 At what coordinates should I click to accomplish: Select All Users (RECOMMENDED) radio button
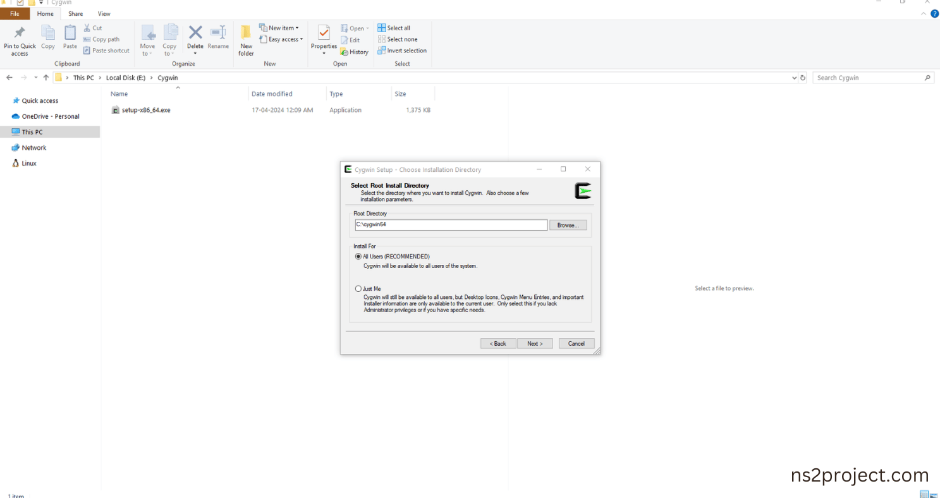358,257
